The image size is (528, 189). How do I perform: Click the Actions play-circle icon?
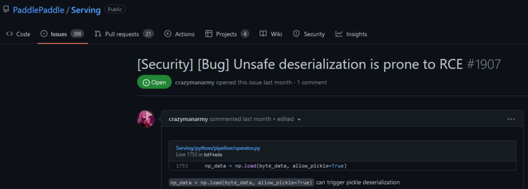pyautogui.click(x=168, y=33)
